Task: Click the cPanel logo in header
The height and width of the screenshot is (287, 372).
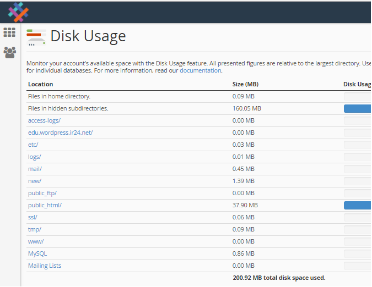Action: click(x=18, y=12)
